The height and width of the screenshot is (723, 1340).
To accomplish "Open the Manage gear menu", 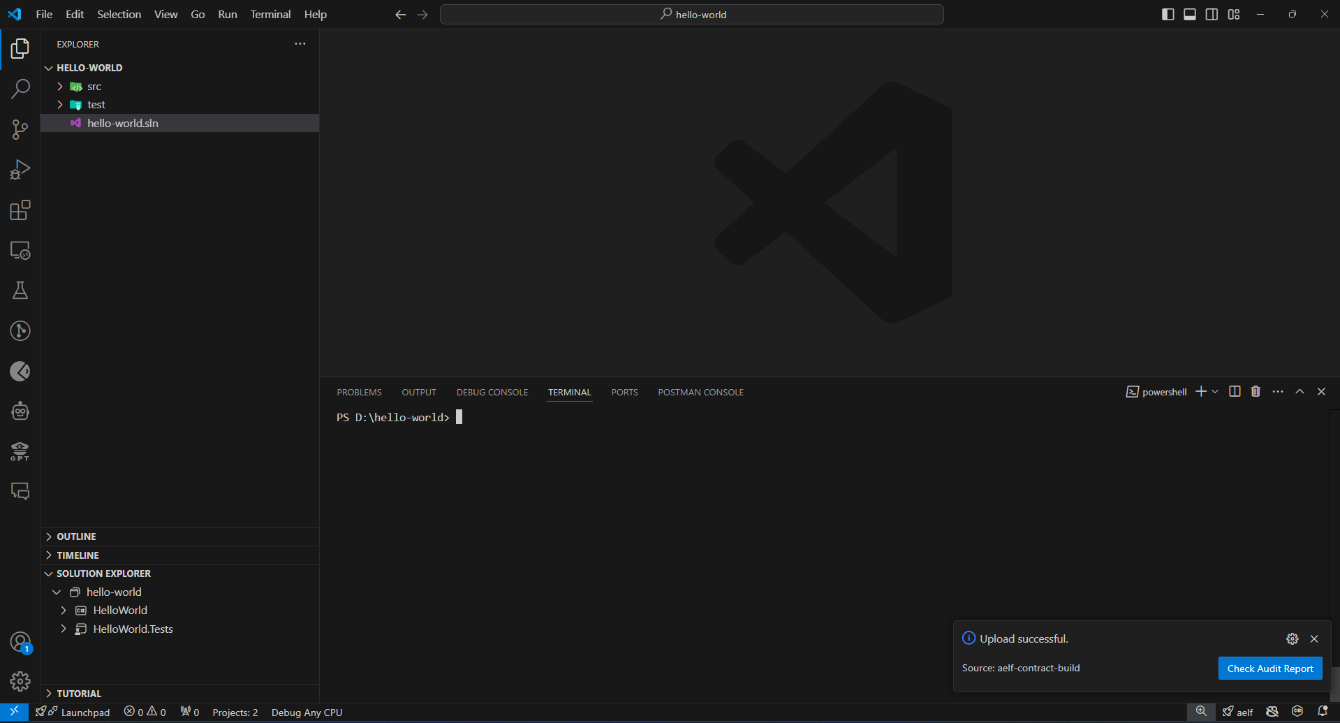I will click(20, 681).
